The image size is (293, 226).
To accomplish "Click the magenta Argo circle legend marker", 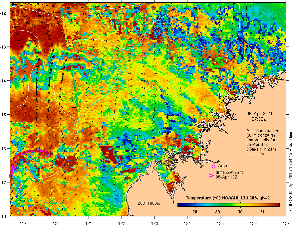I will [213, 167].
